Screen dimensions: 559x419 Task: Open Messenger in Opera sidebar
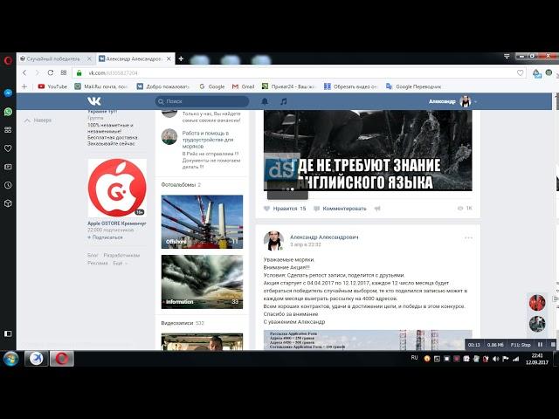8,93
